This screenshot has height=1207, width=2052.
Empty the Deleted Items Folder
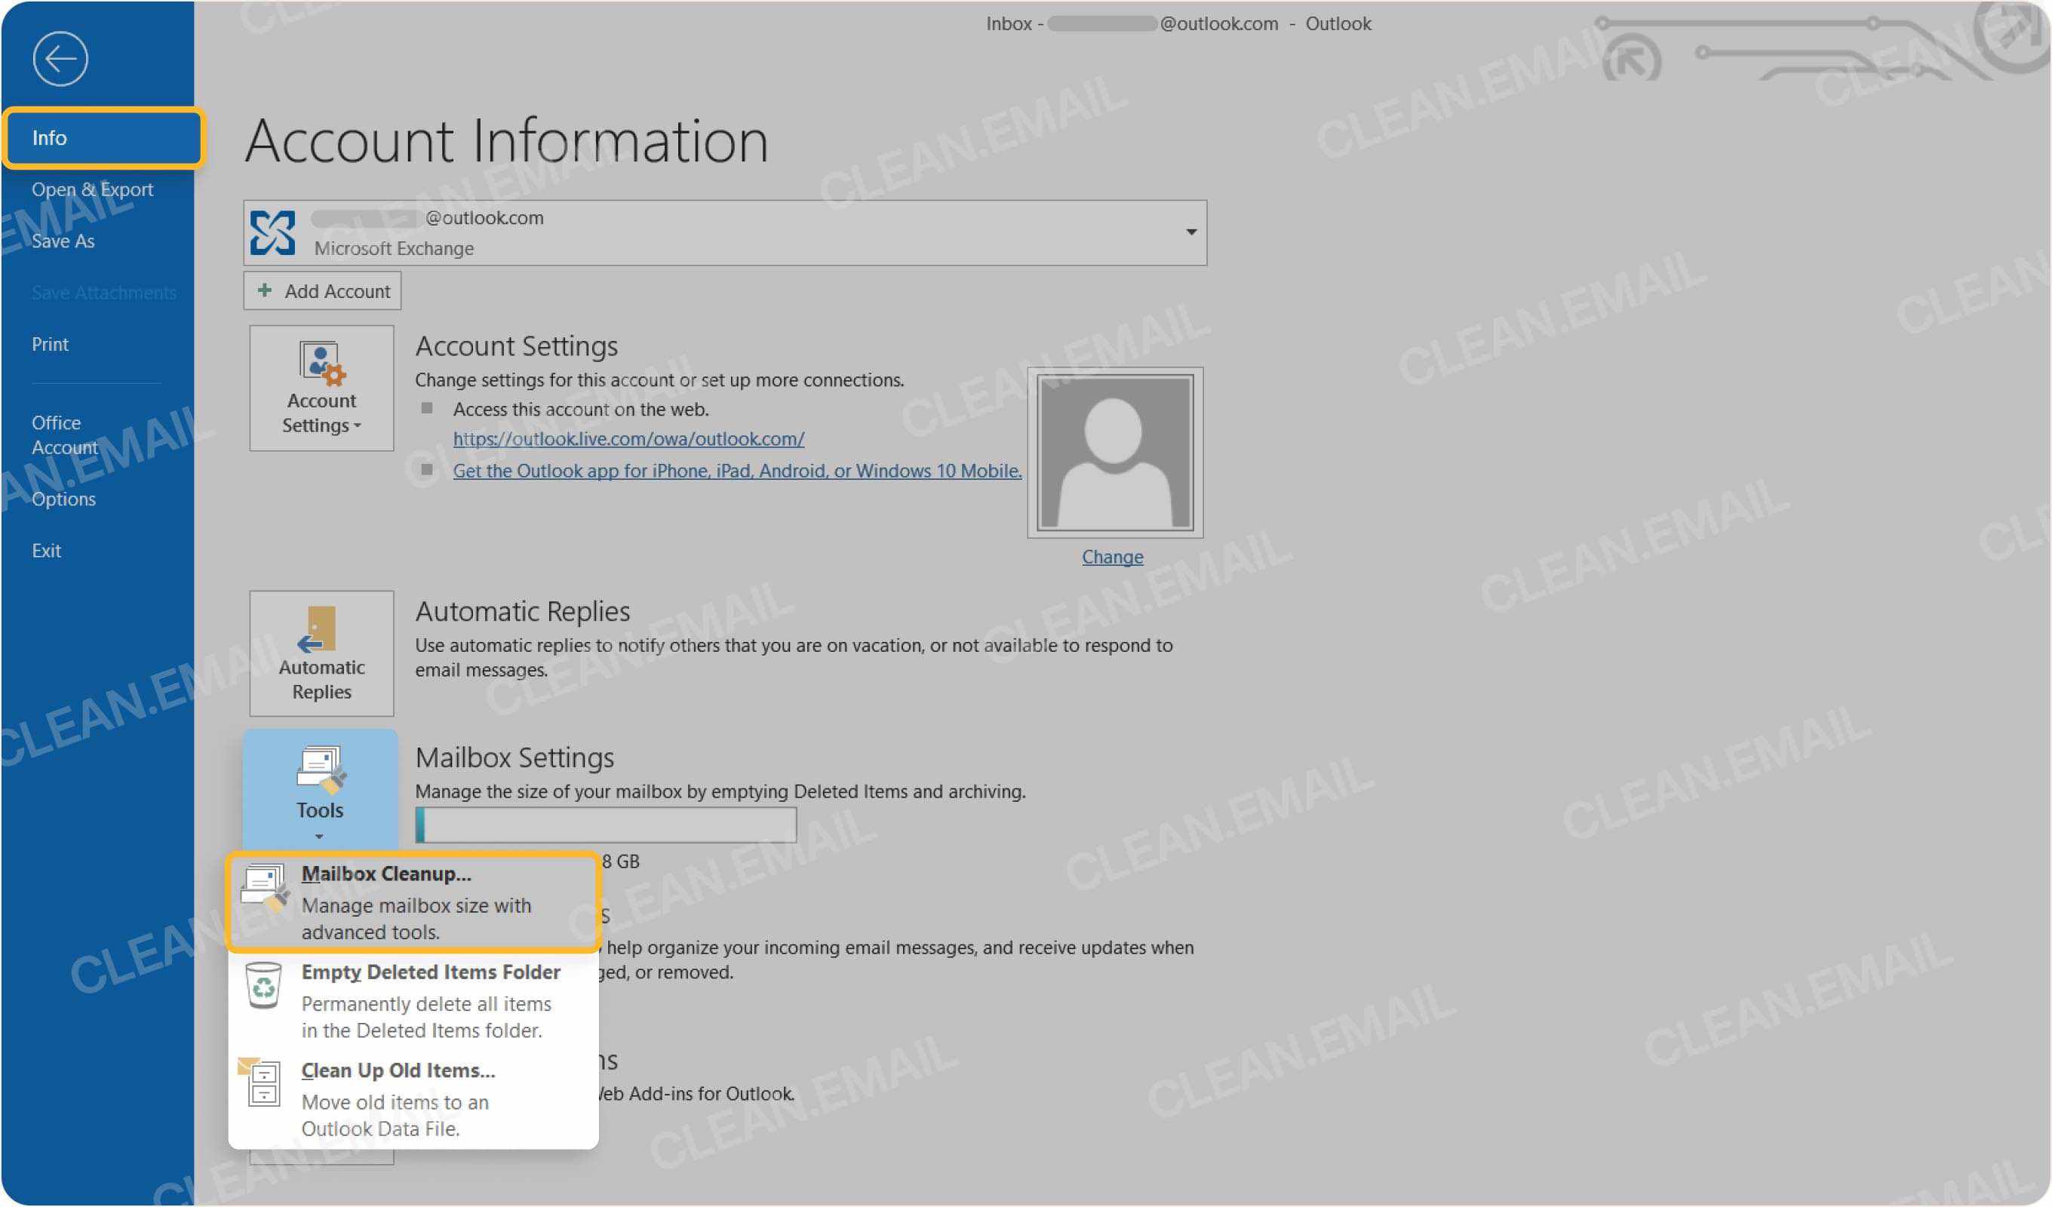click(430, 972)
